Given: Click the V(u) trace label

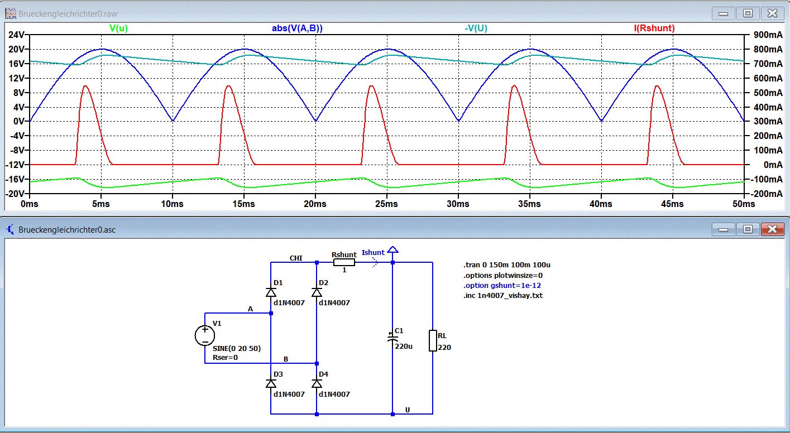Looking at the screenshot, I should [x=118, y=28].
